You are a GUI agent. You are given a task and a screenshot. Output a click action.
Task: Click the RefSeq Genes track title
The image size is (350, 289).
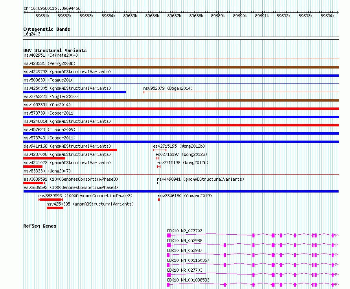pyautogui.click(x=40, y=226)
